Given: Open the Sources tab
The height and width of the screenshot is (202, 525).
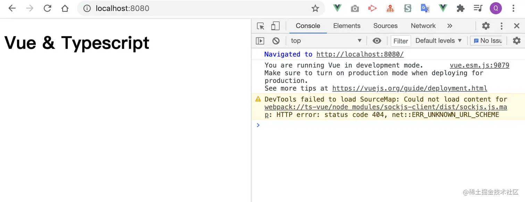Looking at the screenshot, I should coord(385,26).
